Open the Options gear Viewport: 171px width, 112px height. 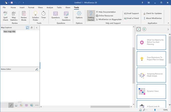coord(79,15)
